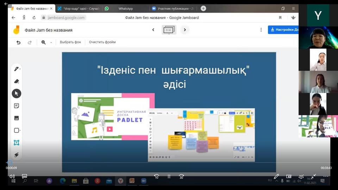Pick the Laser pointer tool
338x190 pixels.
pos(16,155)
